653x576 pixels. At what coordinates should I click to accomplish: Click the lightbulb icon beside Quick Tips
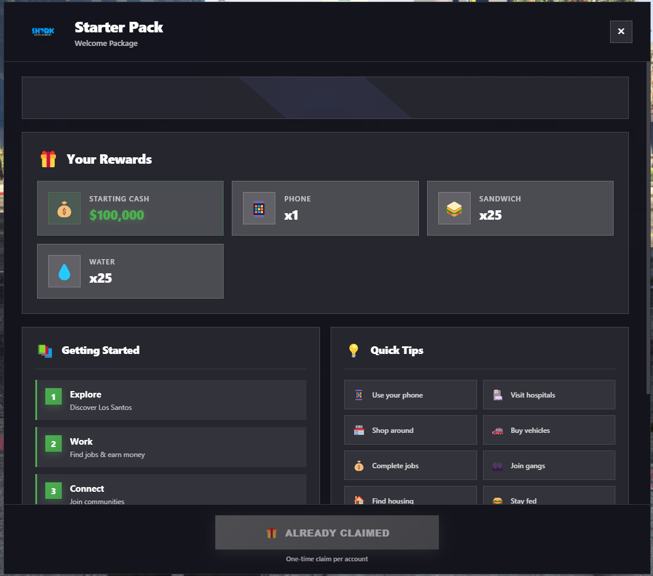354,350
